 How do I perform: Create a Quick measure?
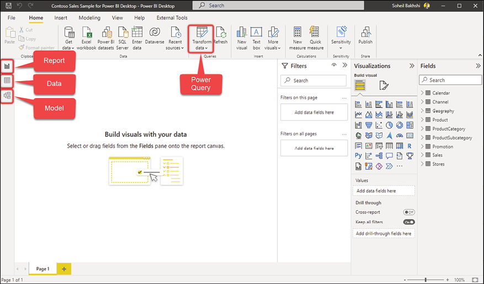click(315, 38)
